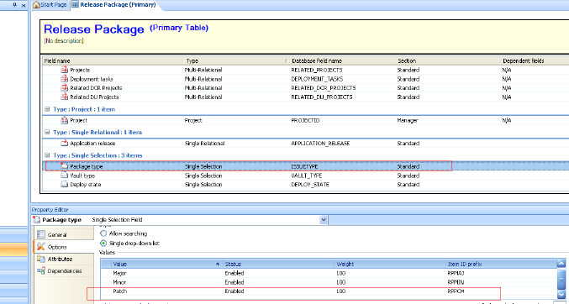Click the Deploy state field icon
Viewport: 569px width, 304px height.
pos(64,184)
